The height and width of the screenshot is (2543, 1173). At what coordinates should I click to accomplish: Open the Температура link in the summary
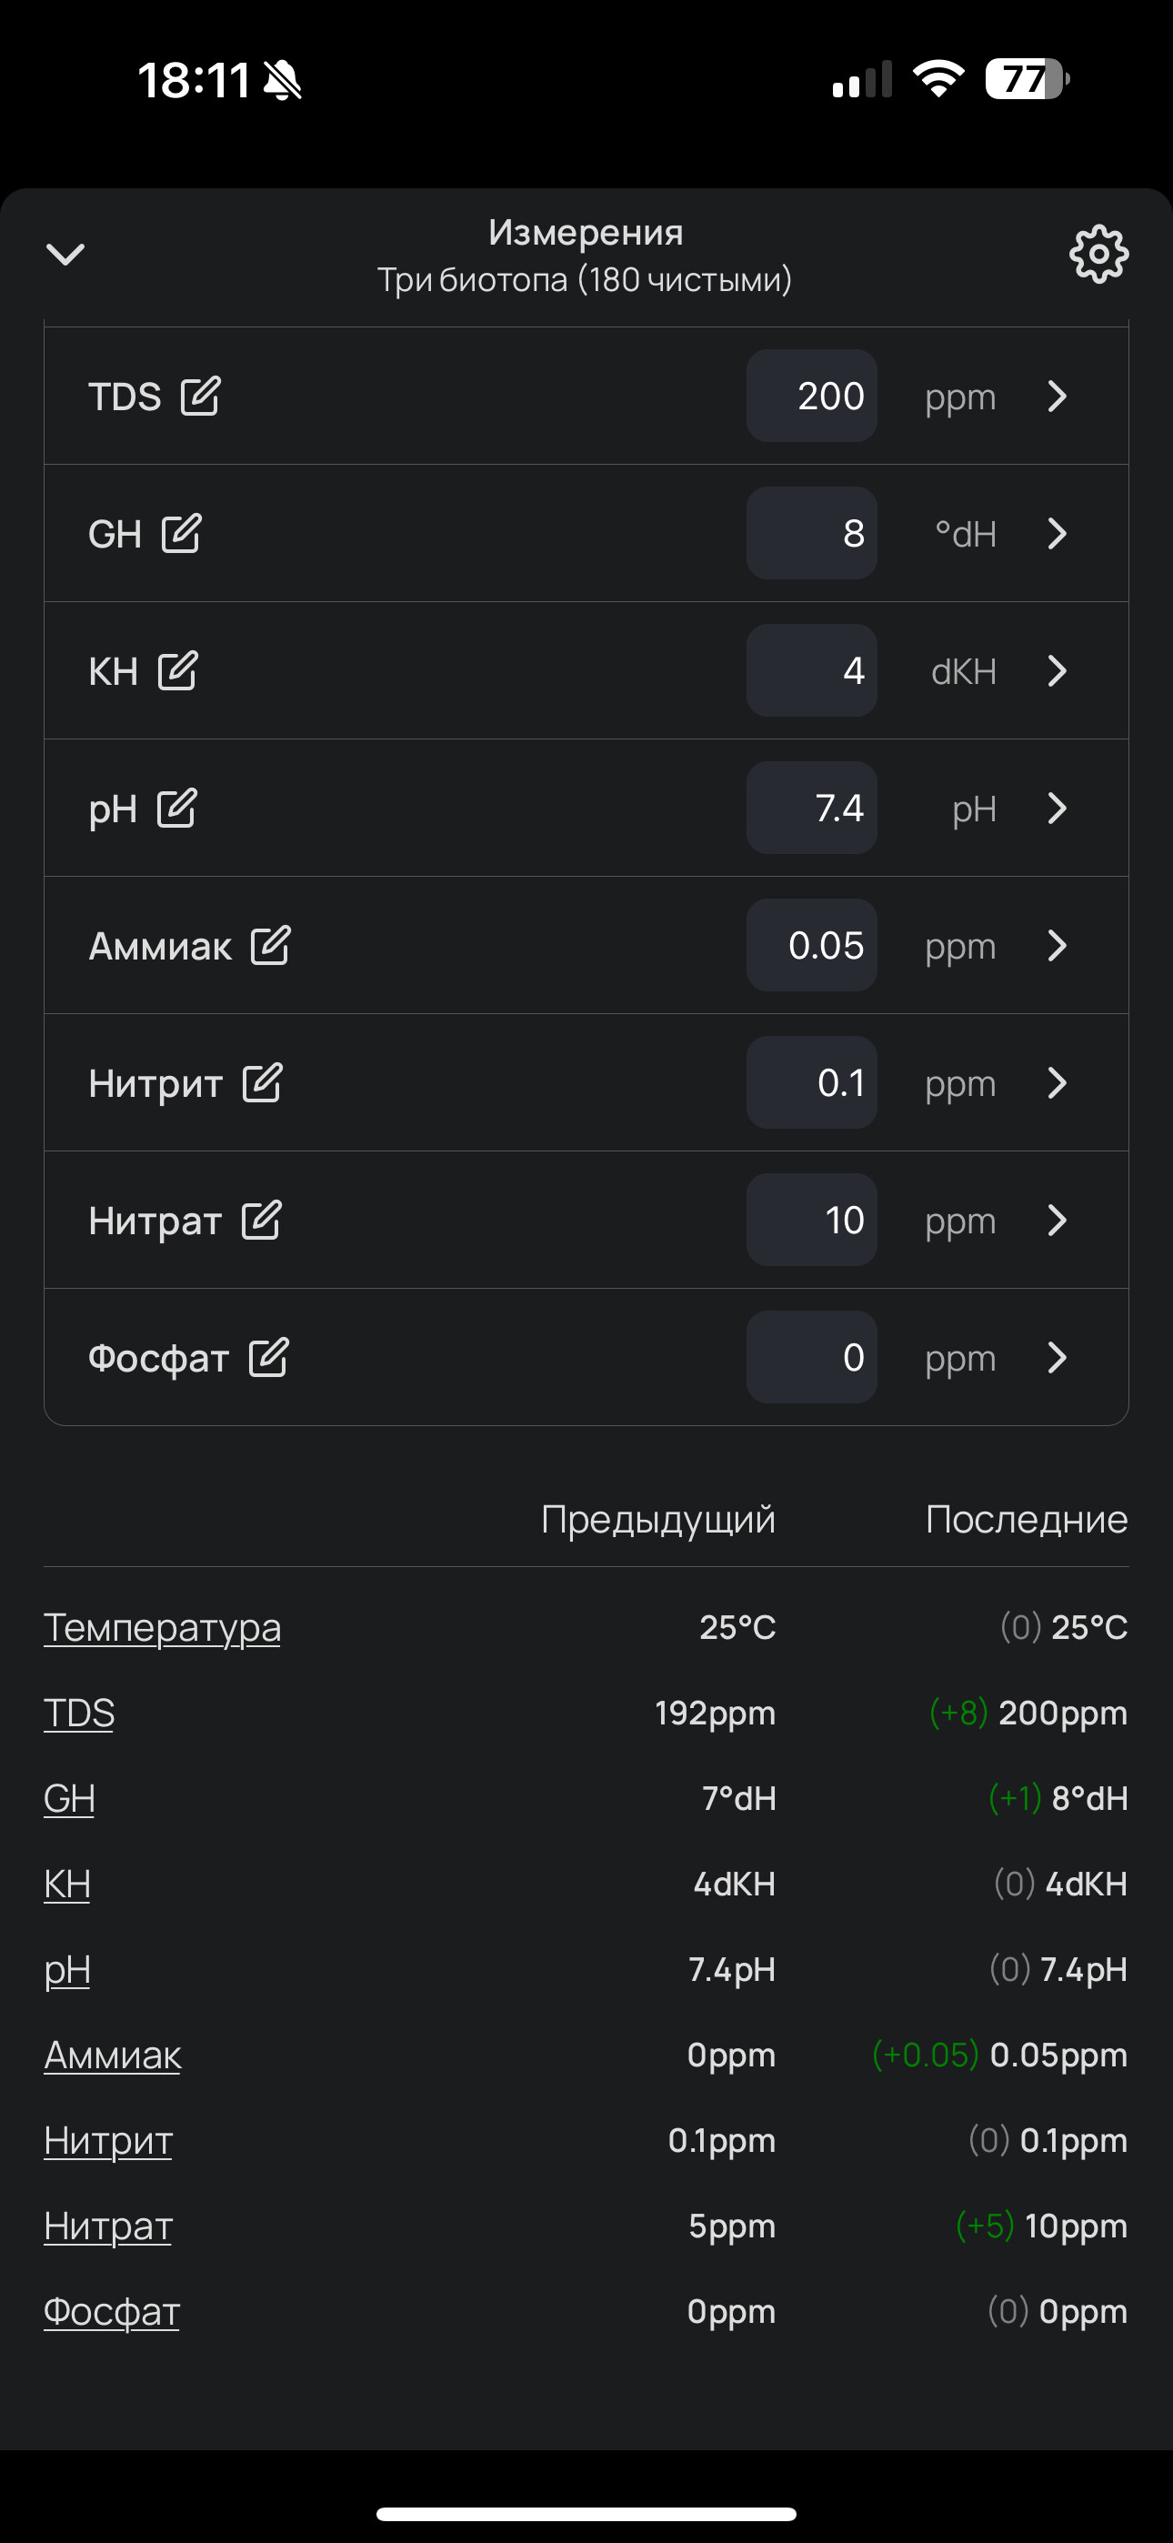point(162,1627)
